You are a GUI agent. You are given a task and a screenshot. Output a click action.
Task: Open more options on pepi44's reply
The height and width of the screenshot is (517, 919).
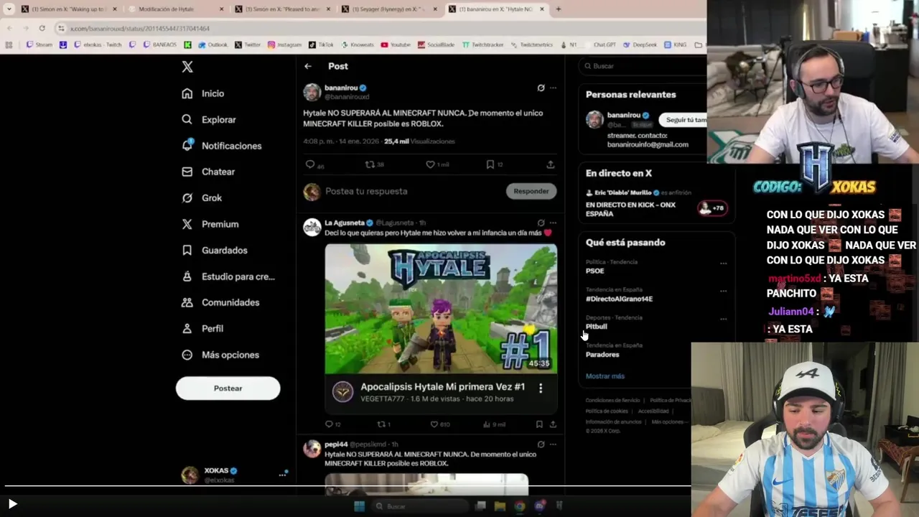pos(553,444)
